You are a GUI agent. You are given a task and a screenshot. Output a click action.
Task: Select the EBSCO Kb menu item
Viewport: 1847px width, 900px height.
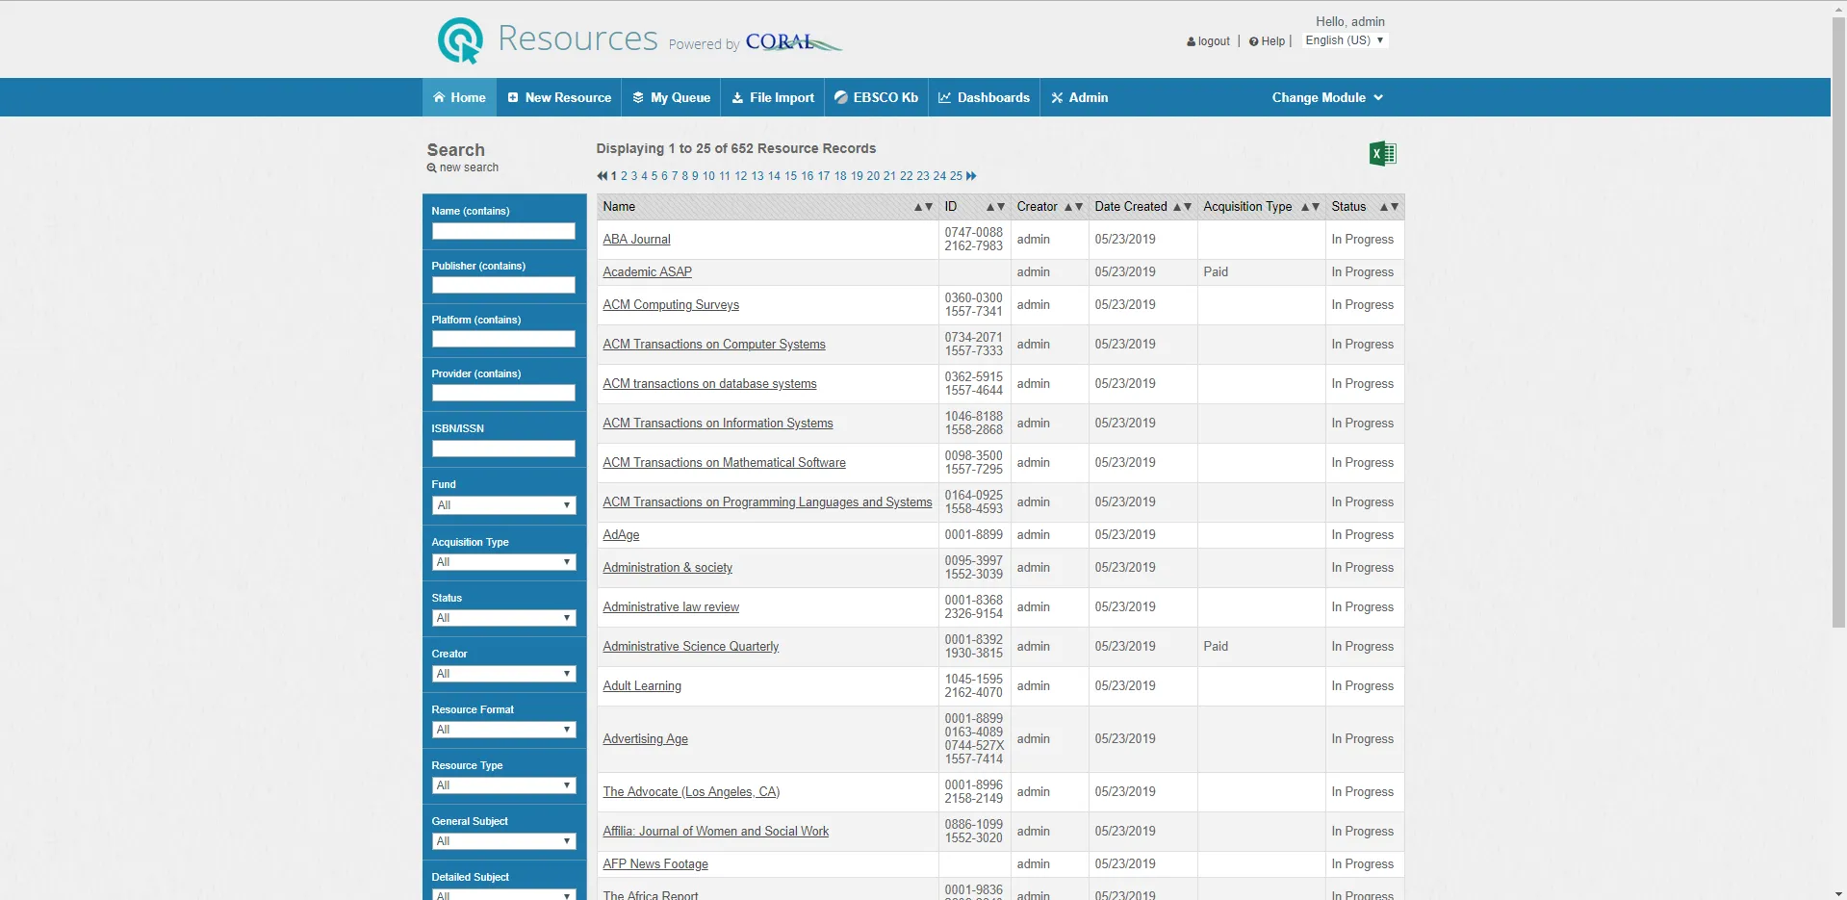pos(876,97)
